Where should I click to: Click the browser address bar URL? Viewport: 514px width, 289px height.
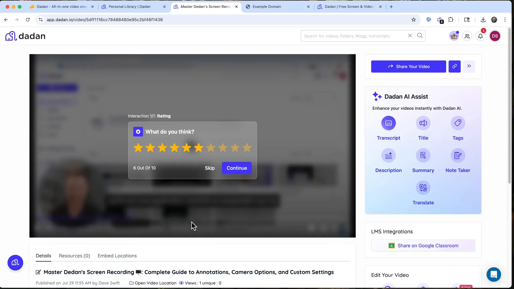(x=105, y=20)
